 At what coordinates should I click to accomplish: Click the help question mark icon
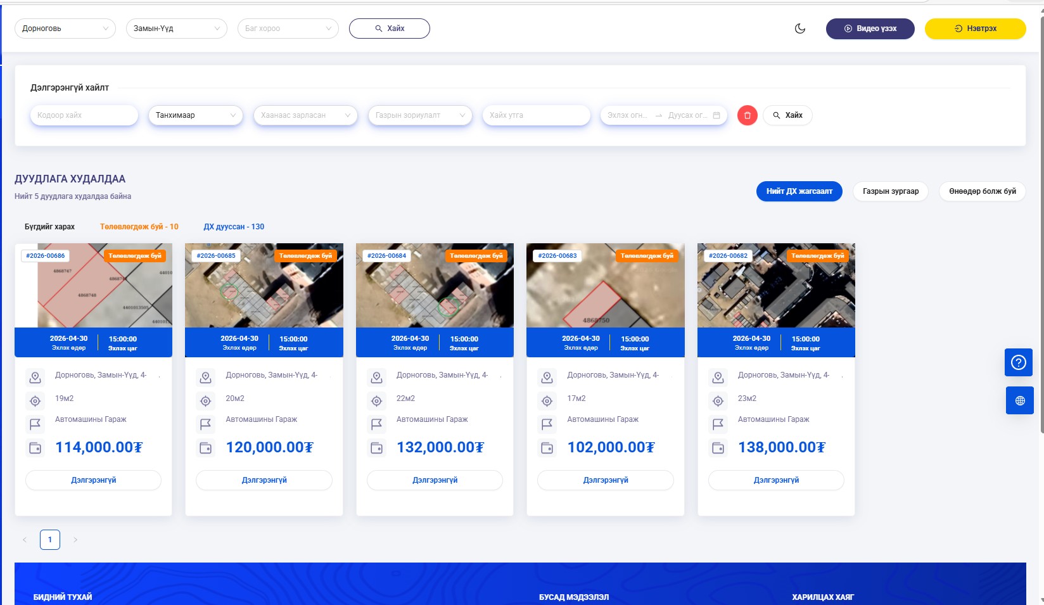point(1019,362)
